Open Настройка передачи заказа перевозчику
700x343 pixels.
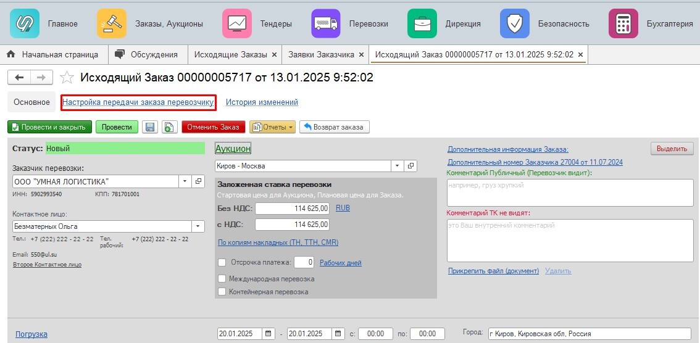(x=138, y=102)
